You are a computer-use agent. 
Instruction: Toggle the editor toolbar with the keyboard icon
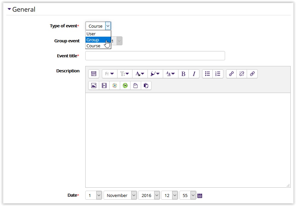[94, 74]
